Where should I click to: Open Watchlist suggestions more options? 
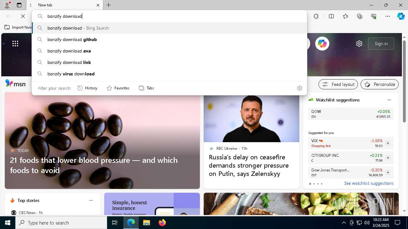coord(389,100)
